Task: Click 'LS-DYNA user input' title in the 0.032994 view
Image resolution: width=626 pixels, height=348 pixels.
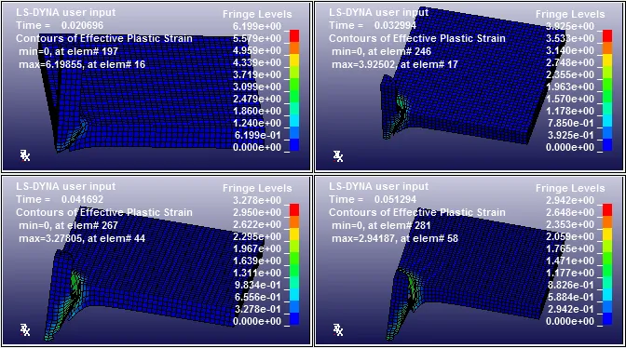Action: click(379, 12)
